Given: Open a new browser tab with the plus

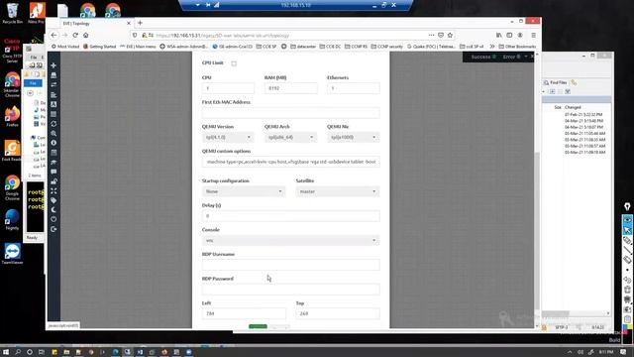Looking at the screenshot, I should 140,23.
